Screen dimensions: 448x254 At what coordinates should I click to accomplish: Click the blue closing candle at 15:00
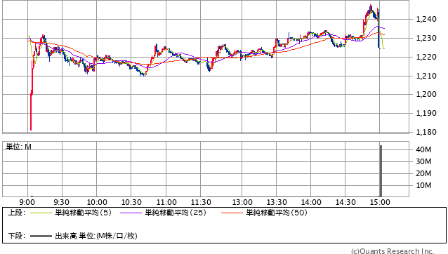tap(379, 29)
